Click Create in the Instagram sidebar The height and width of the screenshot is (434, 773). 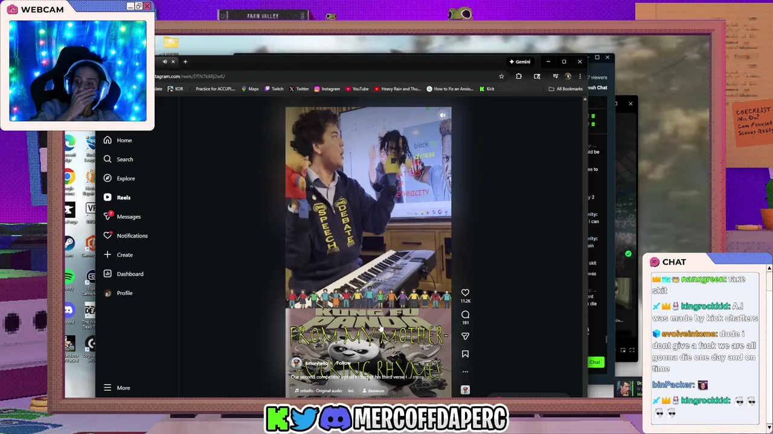(x=118, y=255)
